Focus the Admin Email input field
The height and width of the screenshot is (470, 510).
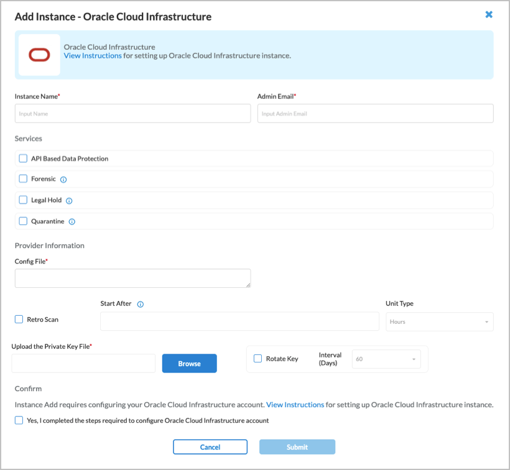tap(375, 113)
